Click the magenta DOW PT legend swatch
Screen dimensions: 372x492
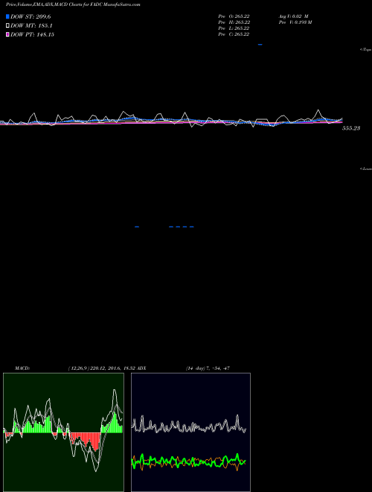click(7, 34)
